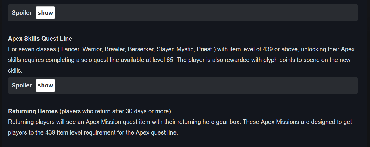Click the word Lancer in the class list
This screenshot has width=370, height=147.
click(x=70, y=49)
